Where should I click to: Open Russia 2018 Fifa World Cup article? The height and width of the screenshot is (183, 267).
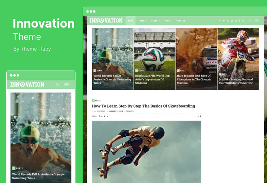click(x=152, y=79)
